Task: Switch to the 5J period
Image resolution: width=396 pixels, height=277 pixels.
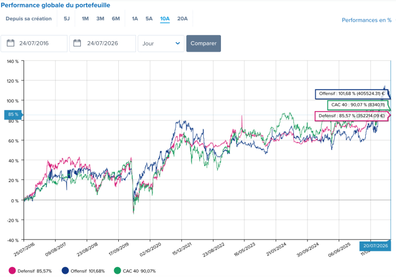Action: (x=66, y=19)
